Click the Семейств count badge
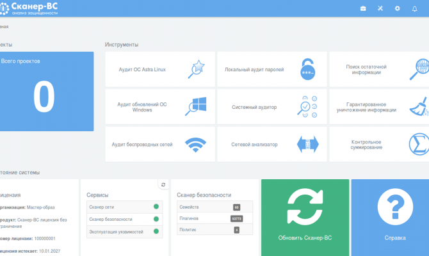The image size is (429, 256). [237, 207]
